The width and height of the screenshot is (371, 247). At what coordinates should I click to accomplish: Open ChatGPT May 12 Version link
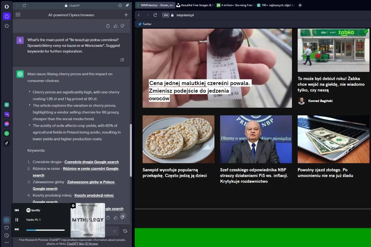tap(82, 244)
